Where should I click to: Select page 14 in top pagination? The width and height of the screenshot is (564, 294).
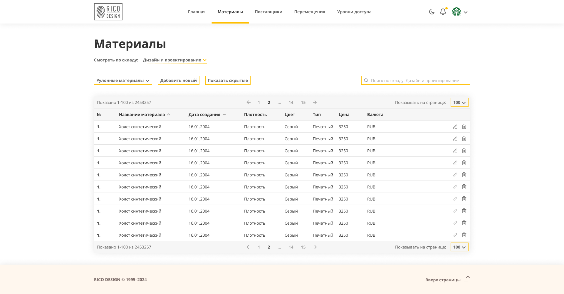[x=291, y=103]
